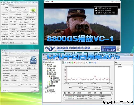Click the Close button in GPU-Z
This screenshot has width=134, height=105.
(x=34, y=43)
